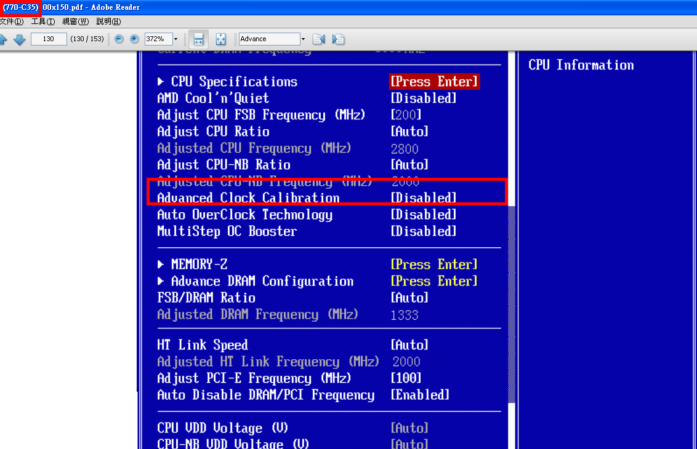Click [Press Enter] next to MEMORY-Z
The width and height of the screenshot is (697, 449).
click(x=434, y=264)
